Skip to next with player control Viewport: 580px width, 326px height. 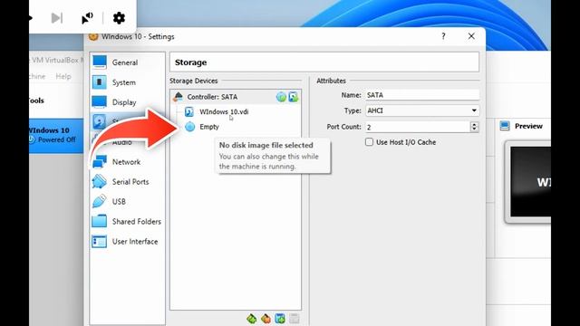56,18
